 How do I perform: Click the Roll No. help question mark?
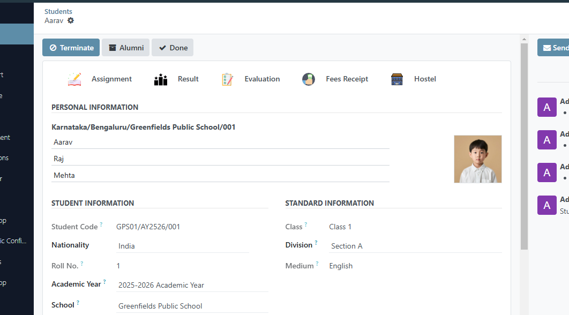tap(81, 264)
